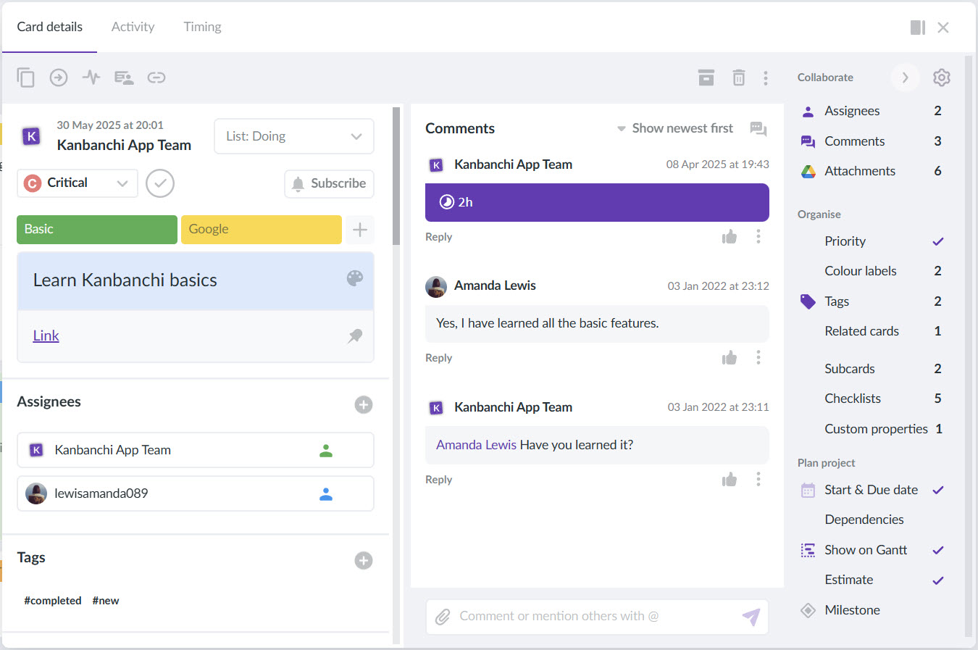978x650 pixels.
Task: Open the Critical priority dropdown
Action: coord(78,183)
